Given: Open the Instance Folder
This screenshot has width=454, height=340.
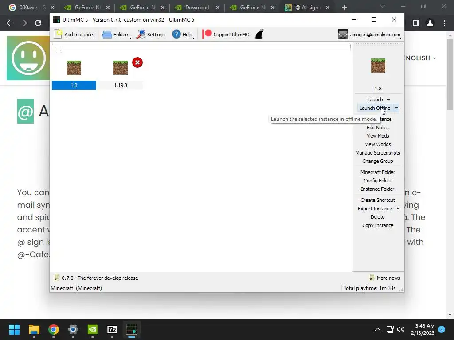Looking at the screenshot, I should coord(378,189).
